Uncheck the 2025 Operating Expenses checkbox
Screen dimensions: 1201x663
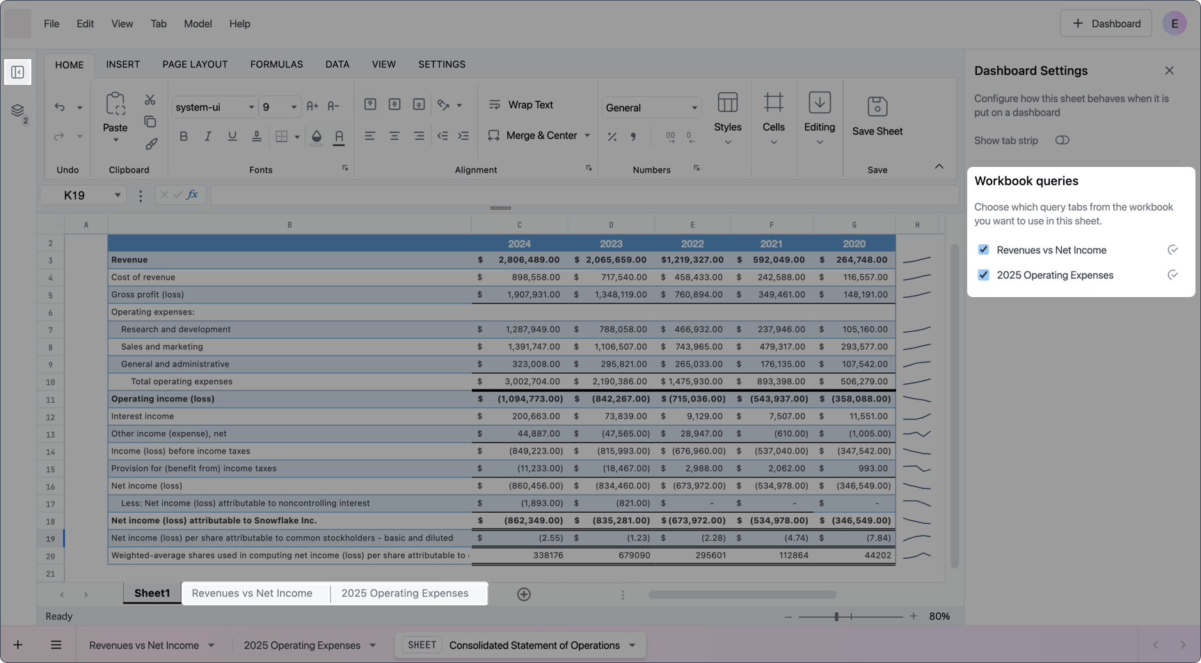pyautogui.click(x=983, y=275)
